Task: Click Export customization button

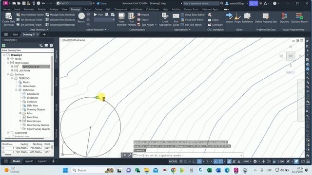Action: (143, 19)
